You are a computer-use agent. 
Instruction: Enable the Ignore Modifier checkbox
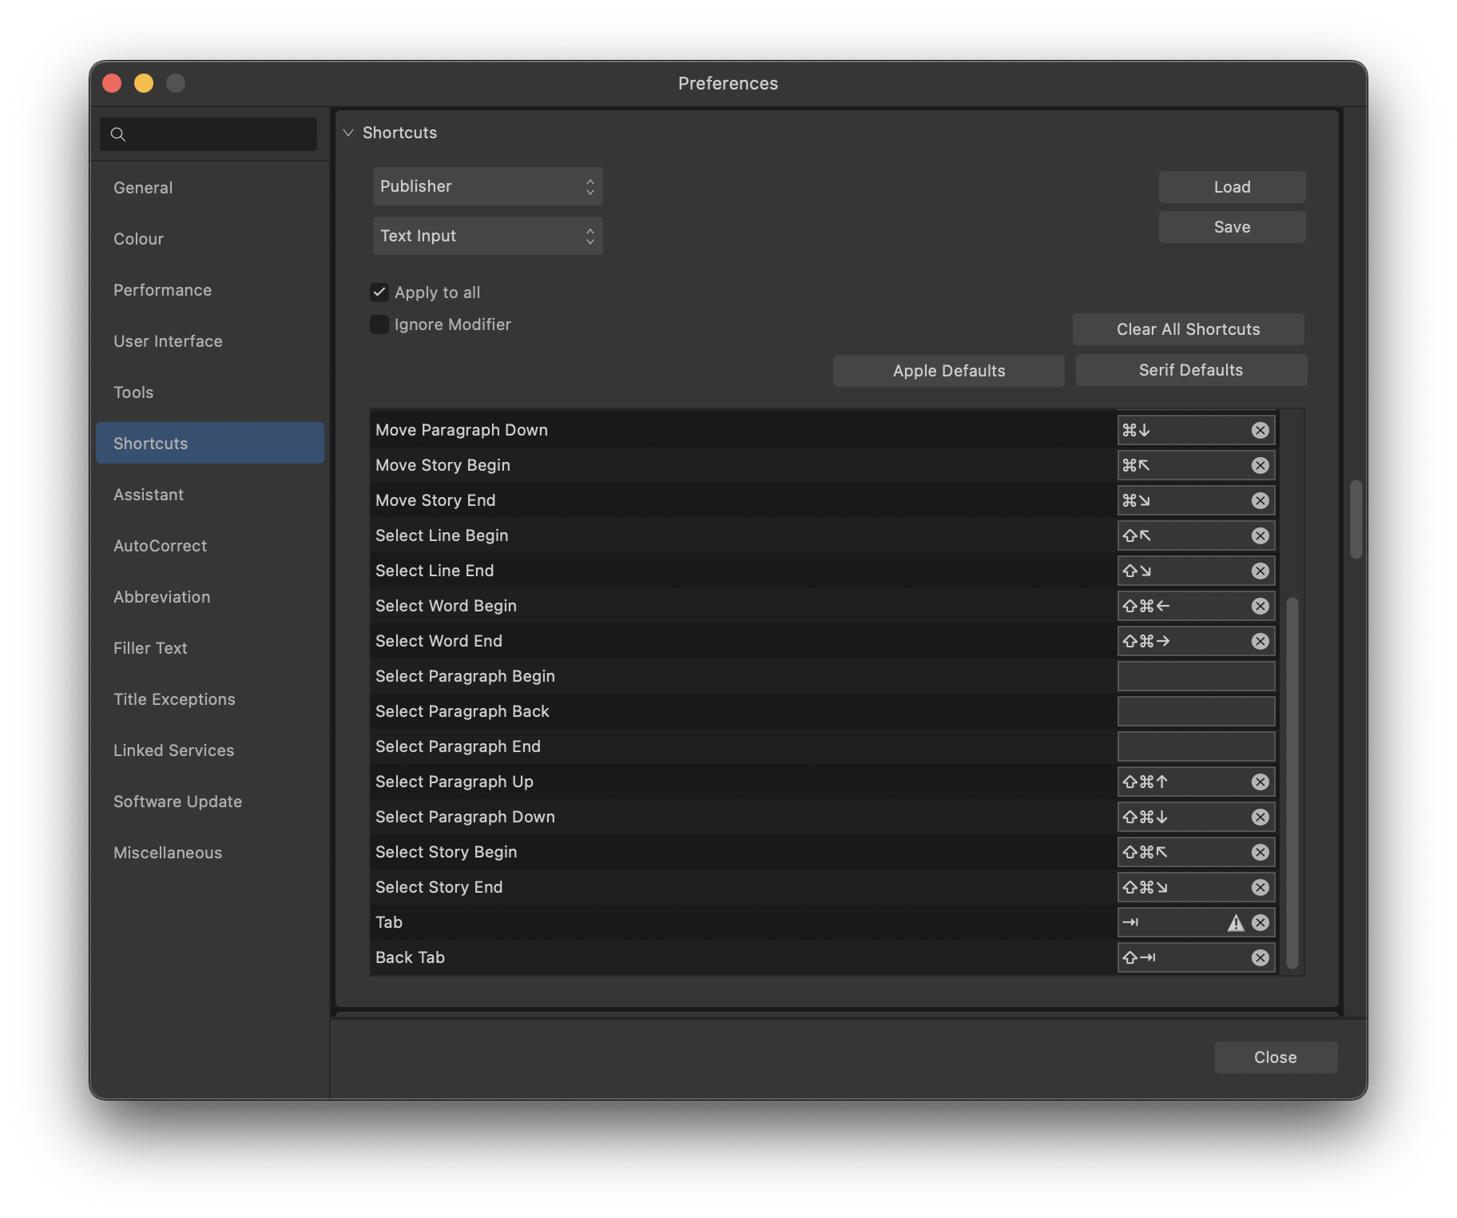coord(379,324)
